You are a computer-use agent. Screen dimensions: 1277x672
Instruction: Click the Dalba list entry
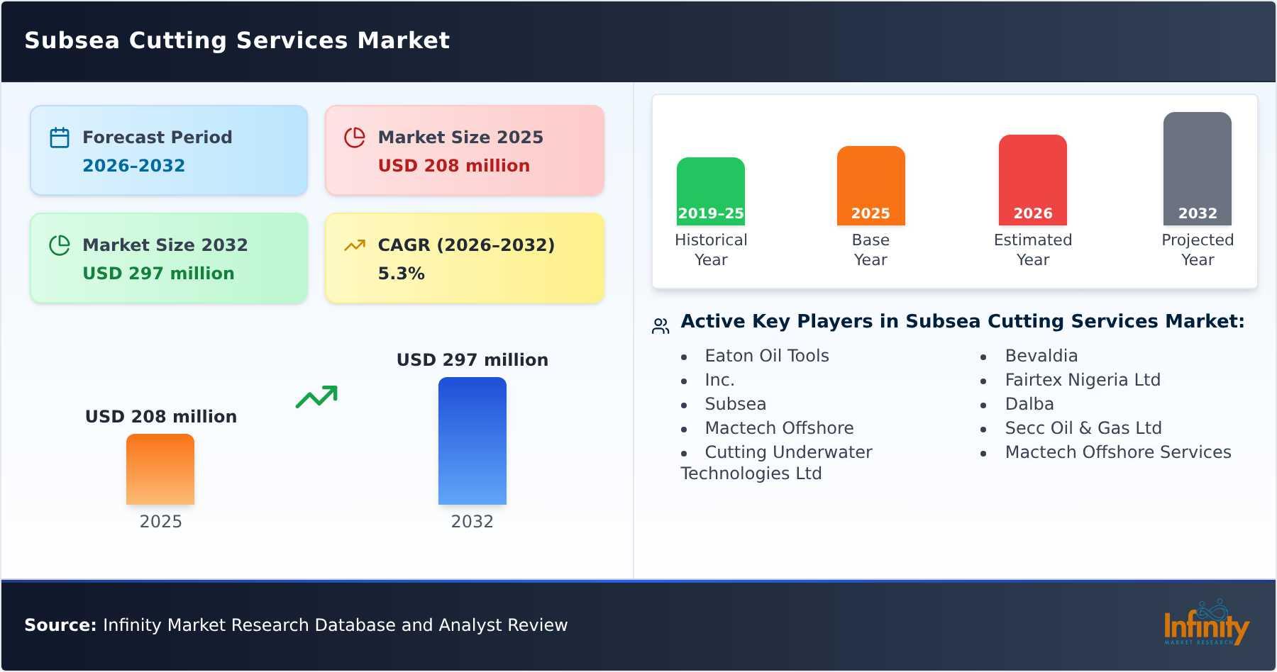(x=1029, y=404)
